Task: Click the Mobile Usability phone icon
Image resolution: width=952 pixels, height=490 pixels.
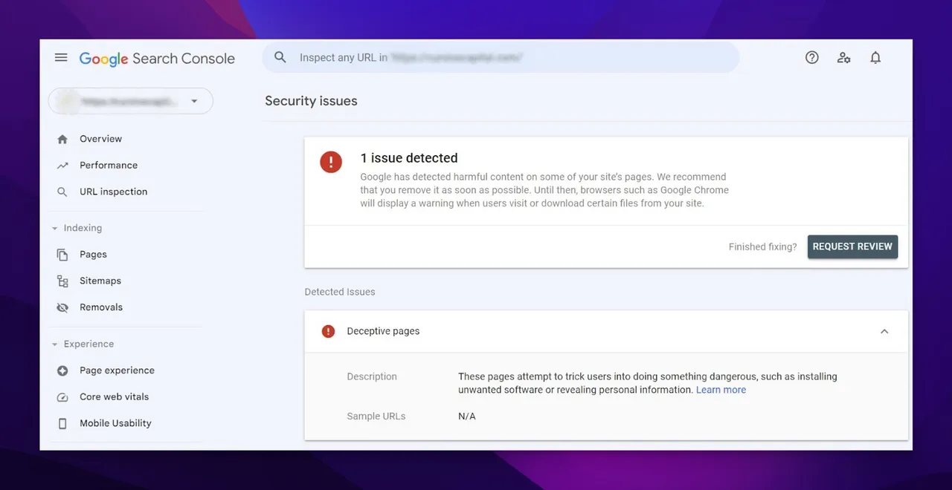Action: click(62, 423)
